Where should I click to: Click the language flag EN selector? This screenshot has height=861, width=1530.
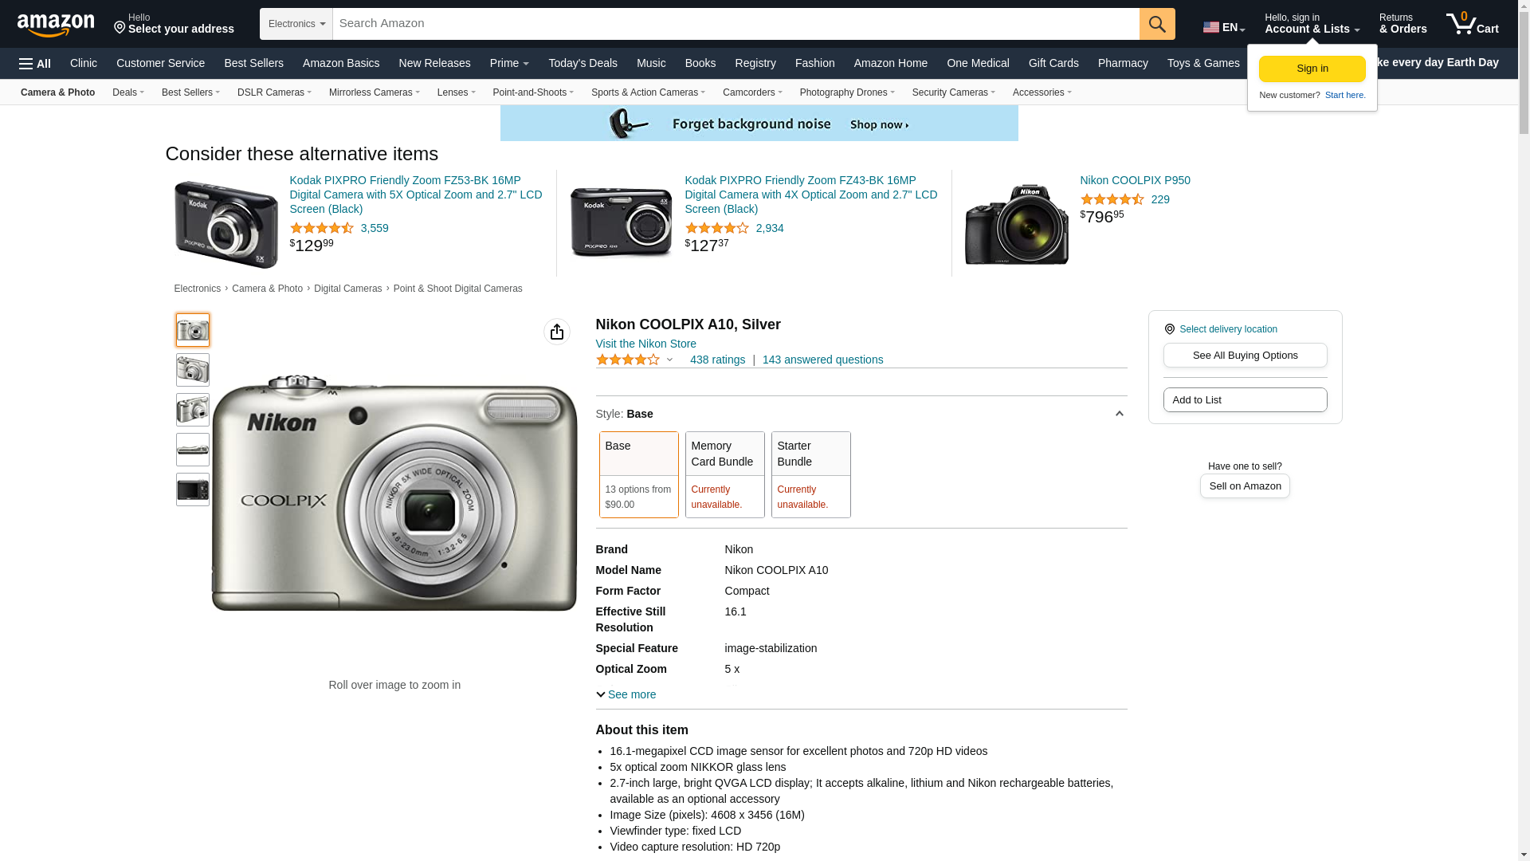point(1223,27)
